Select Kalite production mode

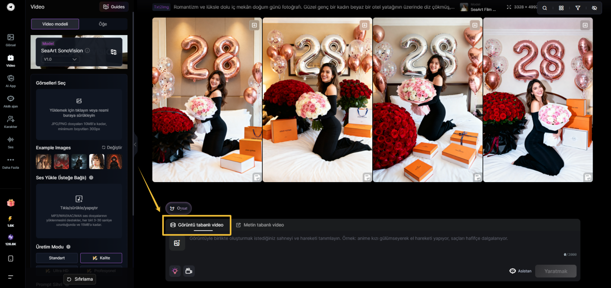click(101, 258)
